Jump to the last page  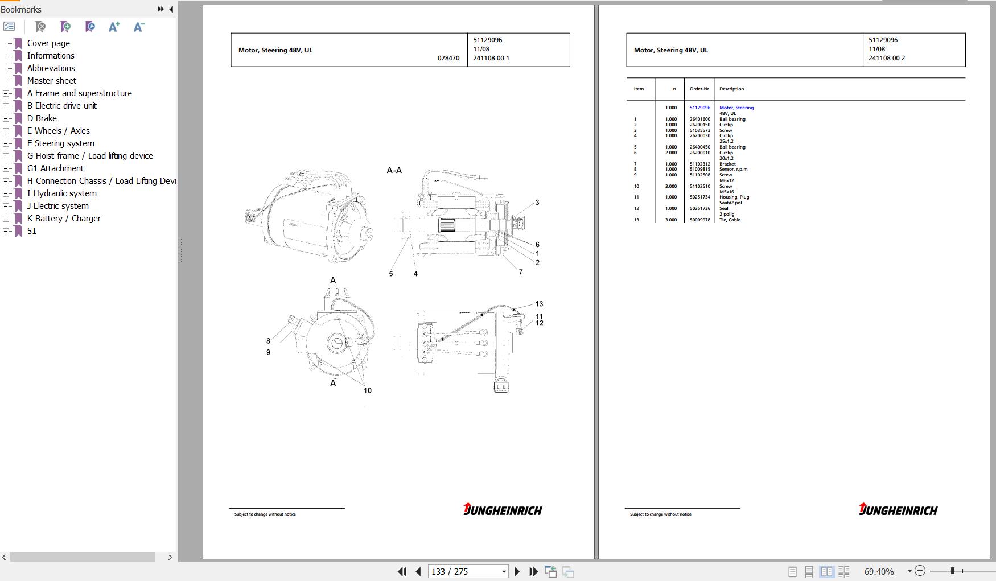533,571
